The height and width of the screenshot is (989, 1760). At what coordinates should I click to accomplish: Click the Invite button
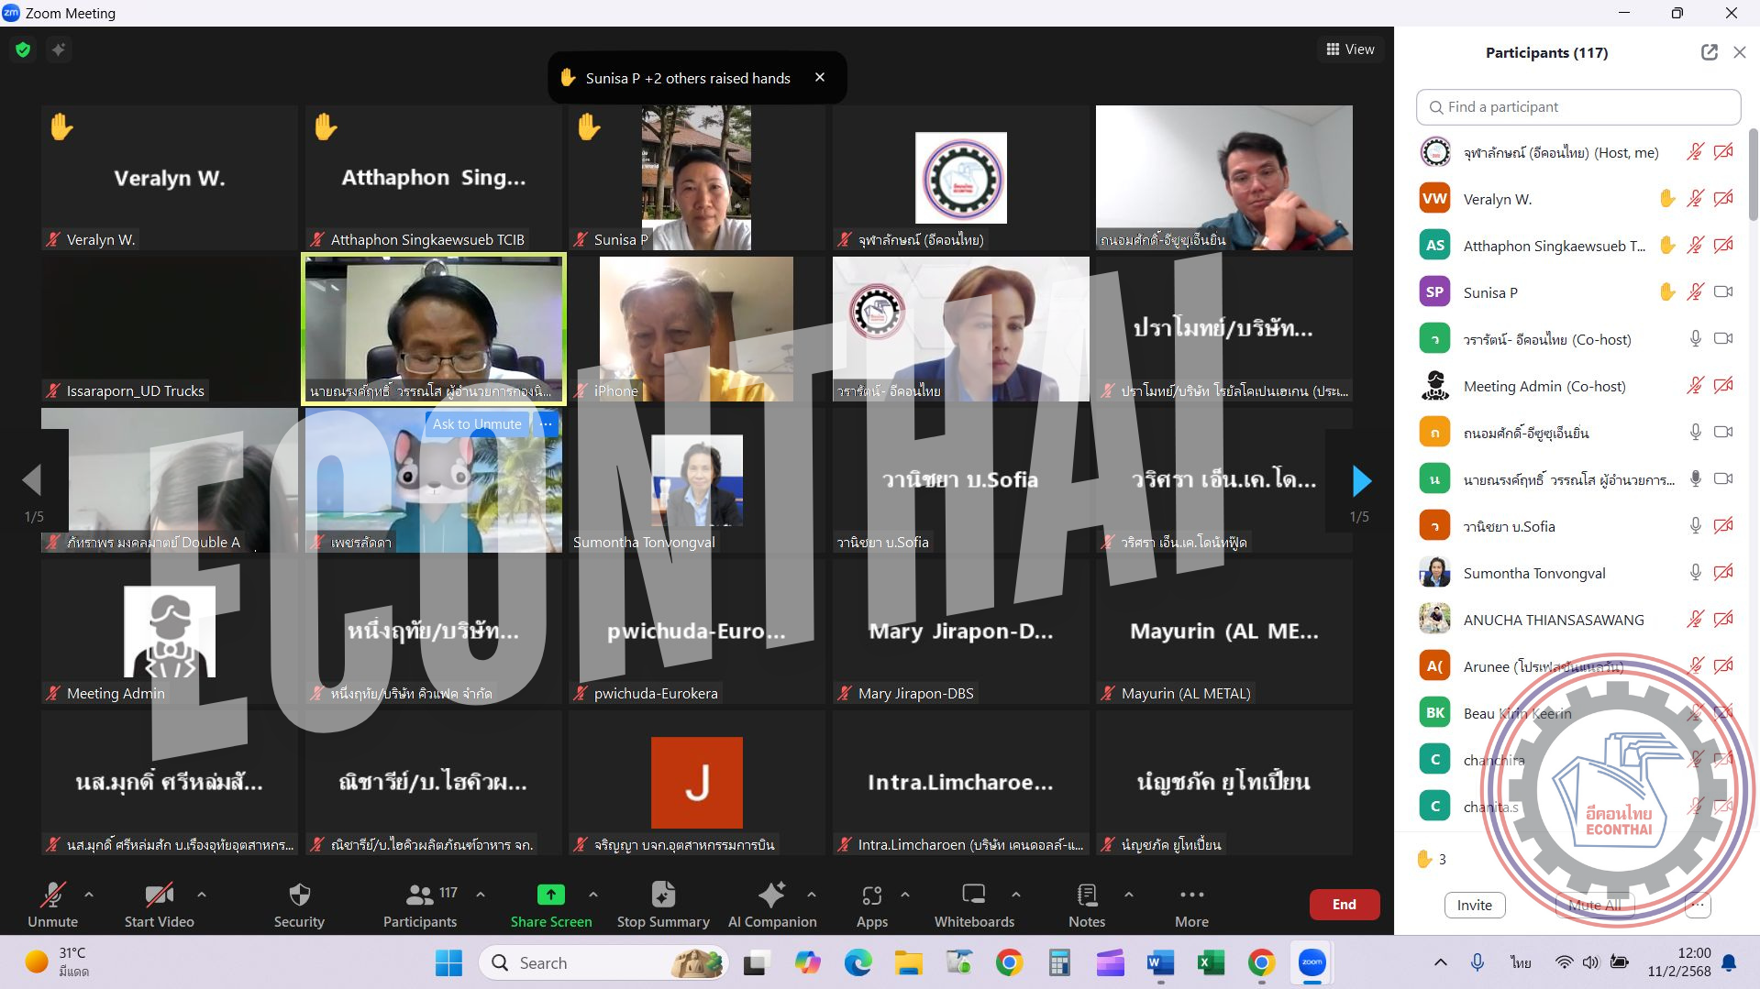[1474, 905]
